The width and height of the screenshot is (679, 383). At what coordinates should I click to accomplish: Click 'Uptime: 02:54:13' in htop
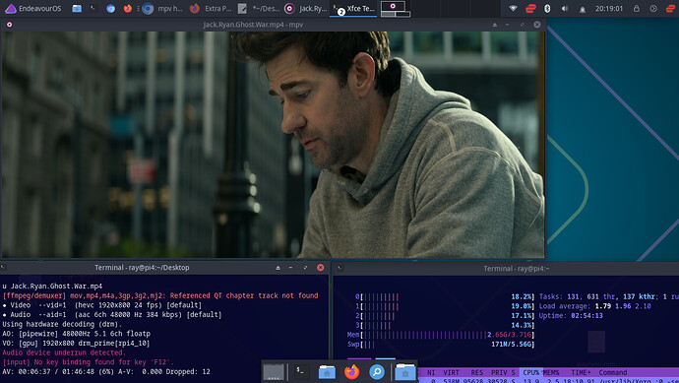(x=571, y=316)
